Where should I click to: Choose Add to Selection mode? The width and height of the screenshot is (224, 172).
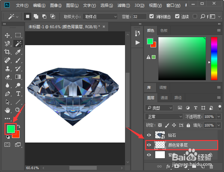click(x=36, y=16)
